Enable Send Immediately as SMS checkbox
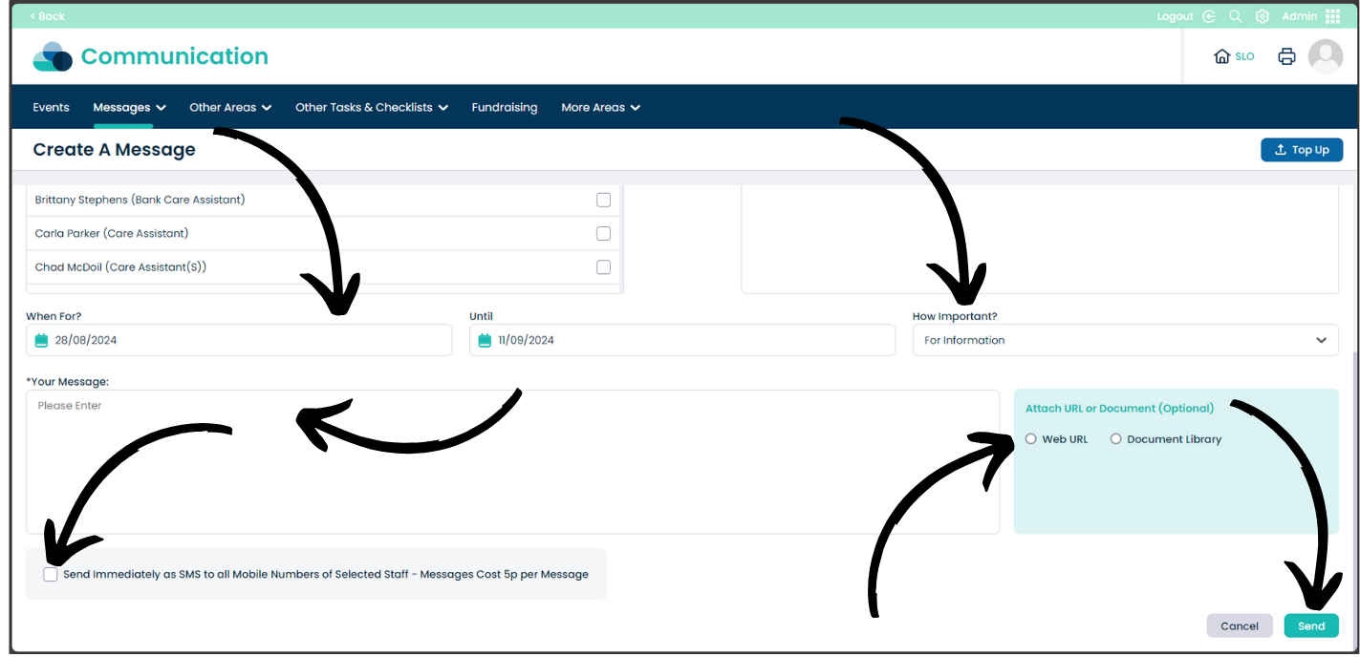The image size is (1360, 657). [51, 575]
